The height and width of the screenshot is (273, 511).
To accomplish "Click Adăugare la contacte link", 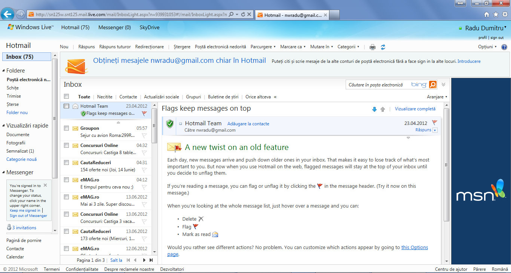I will [x=248, y=124].
